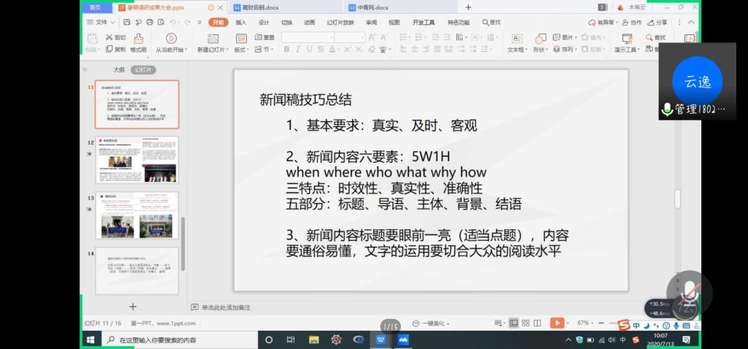Viewport: 748px width, 349px height.
Task: Switch to the Outline (大纲) panel tab
Action: (118, 70)
